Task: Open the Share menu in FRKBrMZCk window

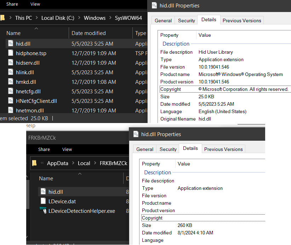Action: tap(44, 150)
